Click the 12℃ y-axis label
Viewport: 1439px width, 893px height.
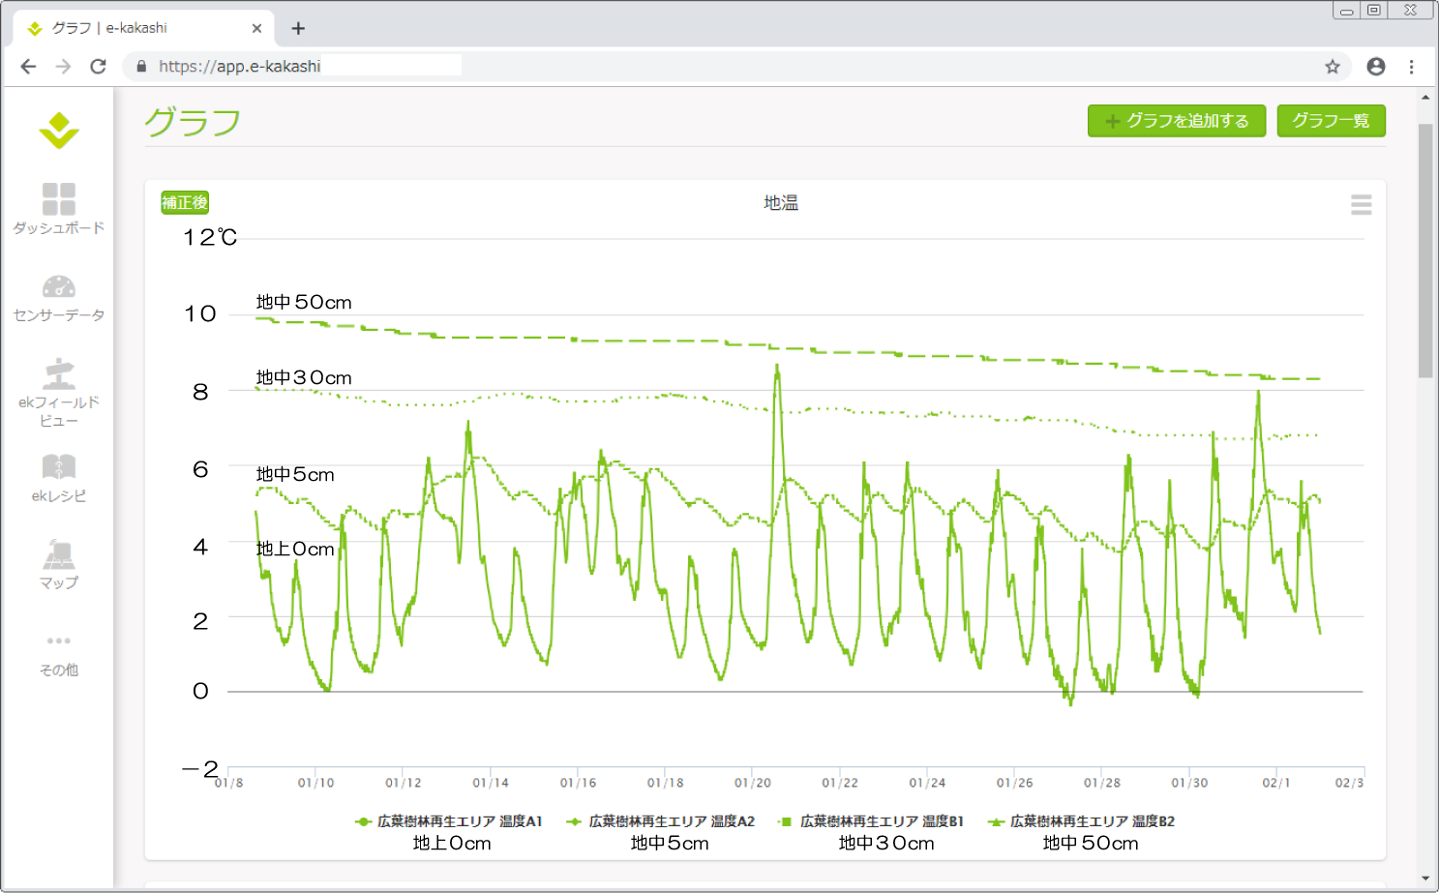click(x=210, y=237)
